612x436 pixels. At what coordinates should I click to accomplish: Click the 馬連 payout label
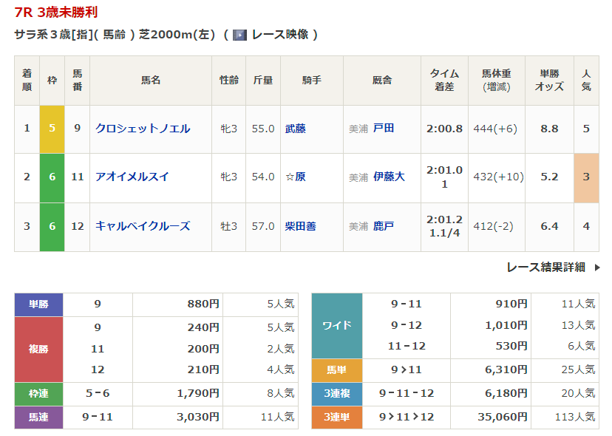click(x=38, y=418)
